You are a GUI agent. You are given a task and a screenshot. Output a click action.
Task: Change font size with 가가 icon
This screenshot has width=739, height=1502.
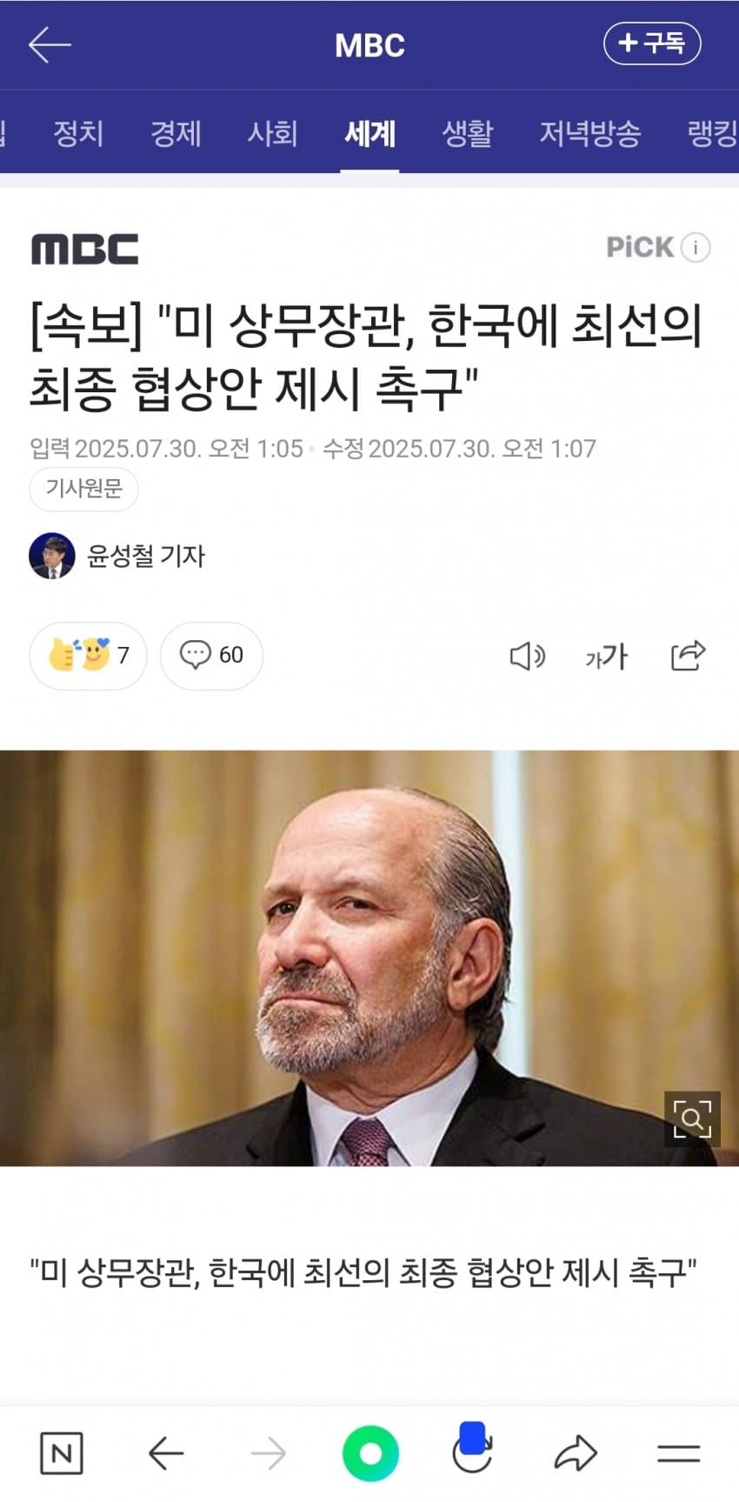click(606, 656)
